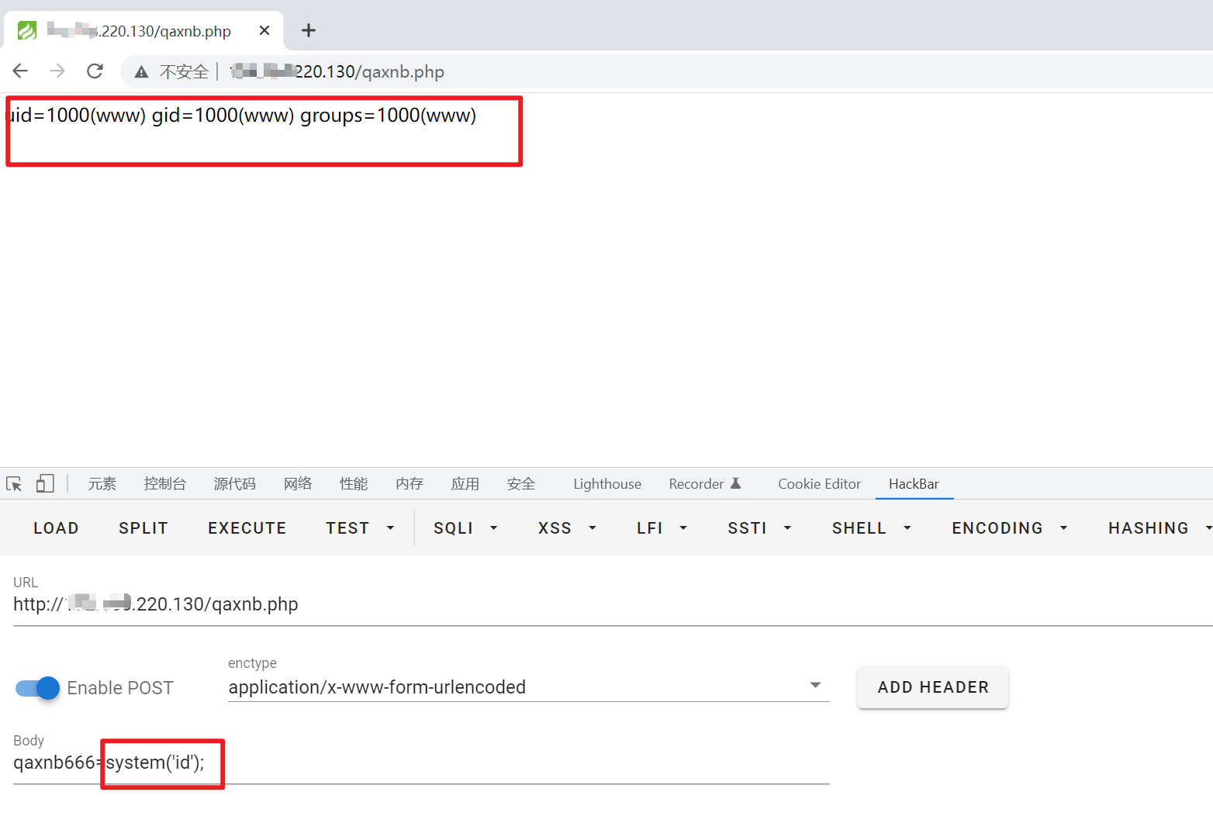
Task: Expand the HASHING dropdown menu
Action: 1159,528
